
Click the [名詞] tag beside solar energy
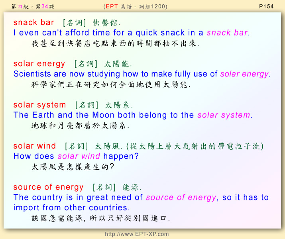[x=86, y=64]
